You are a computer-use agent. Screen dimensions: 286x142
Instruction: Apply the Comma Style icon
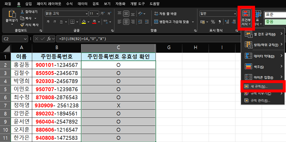coord(220,22)
